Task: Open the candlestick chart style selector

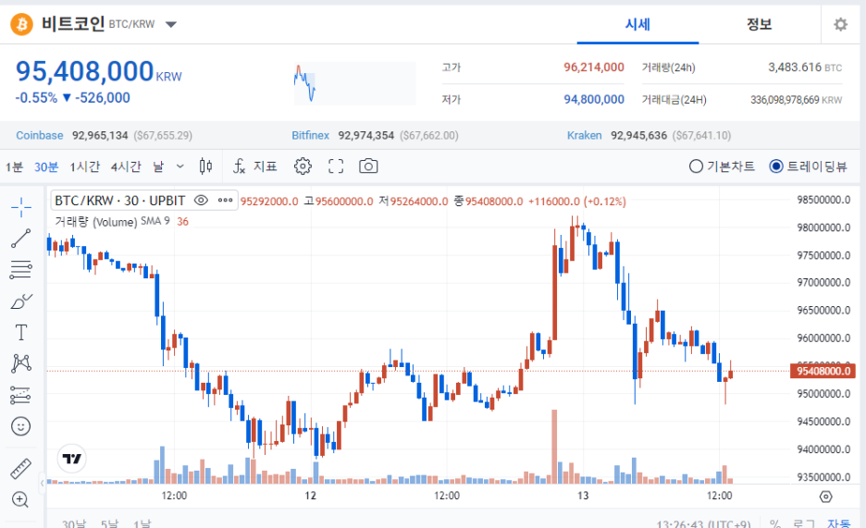Action: pyautogui.click(x=205, y=166)
